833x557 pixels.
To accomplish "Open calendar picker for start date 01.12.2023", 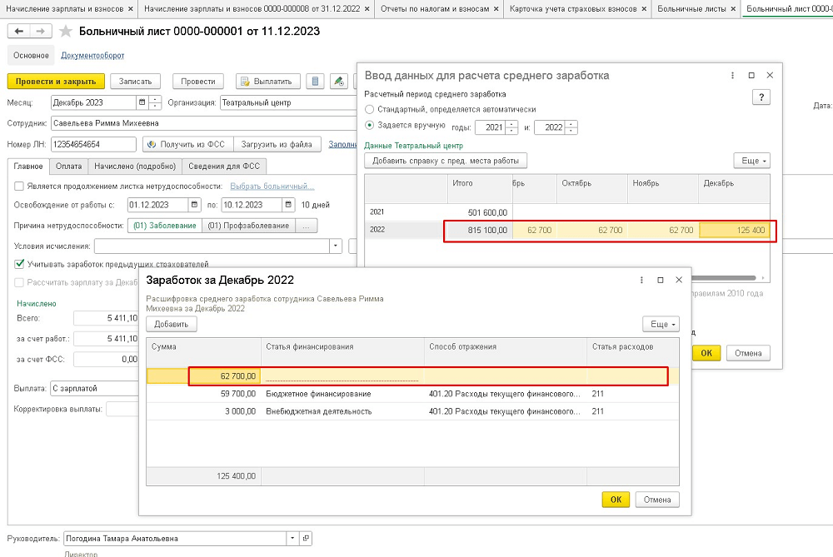I will [195, 204].
